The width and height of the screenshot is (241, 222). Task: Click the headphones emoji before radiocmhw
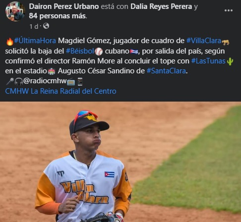coord(19,82)
